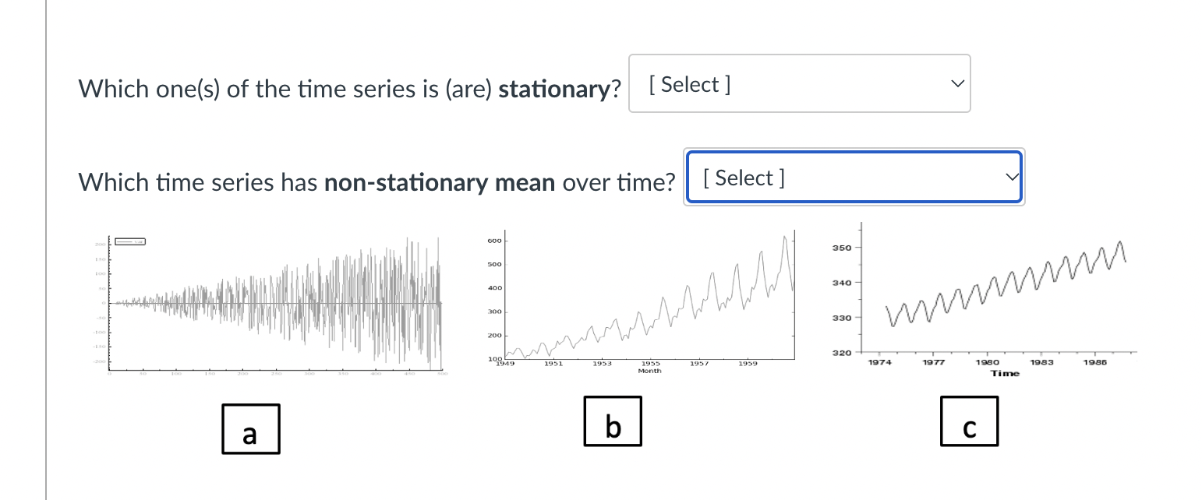
Task: Click the chevron on the highlighted Select box
Action: (1012, 177)
